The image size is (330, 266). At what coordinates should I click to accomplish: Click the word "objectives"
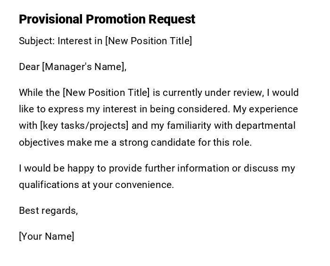(41, 142)
